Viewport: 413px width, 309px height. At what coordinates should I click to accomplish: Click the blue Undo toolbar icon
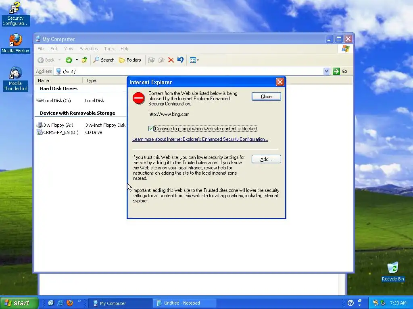point(180,60)
